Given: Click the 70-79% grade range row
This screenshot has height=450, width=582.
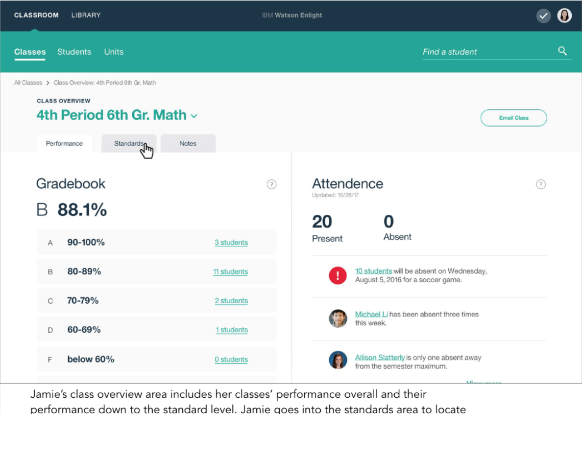Looking at the screenshot, I should pos(156,300).
